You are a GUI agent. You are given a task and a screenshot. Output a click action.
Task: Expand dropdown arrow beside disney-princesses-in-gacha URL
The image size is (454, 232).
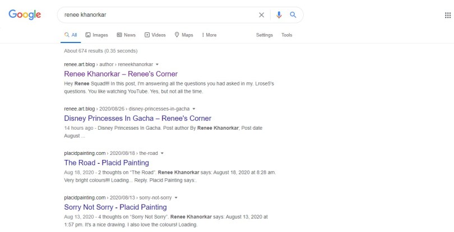(193, 108)
